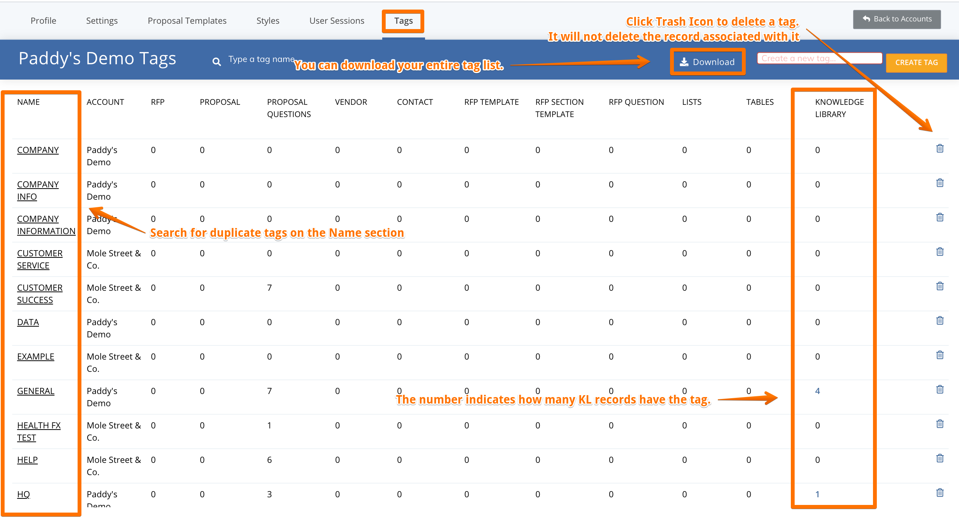959x521 pixels.
Task: Click the RFP SECTION TEMPLATE column header
Action: [x=559, y=108]
